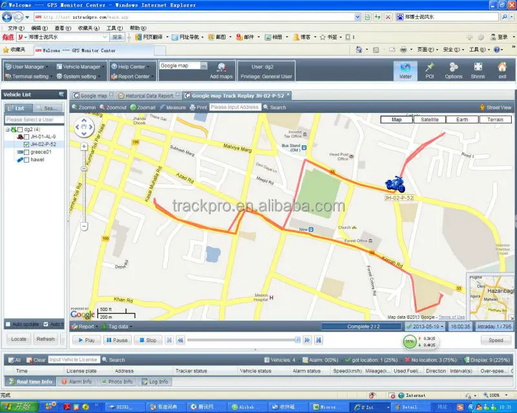517x413 pixels.
Task: Open the Photo Info tab
Action: (x=116, y=382)
